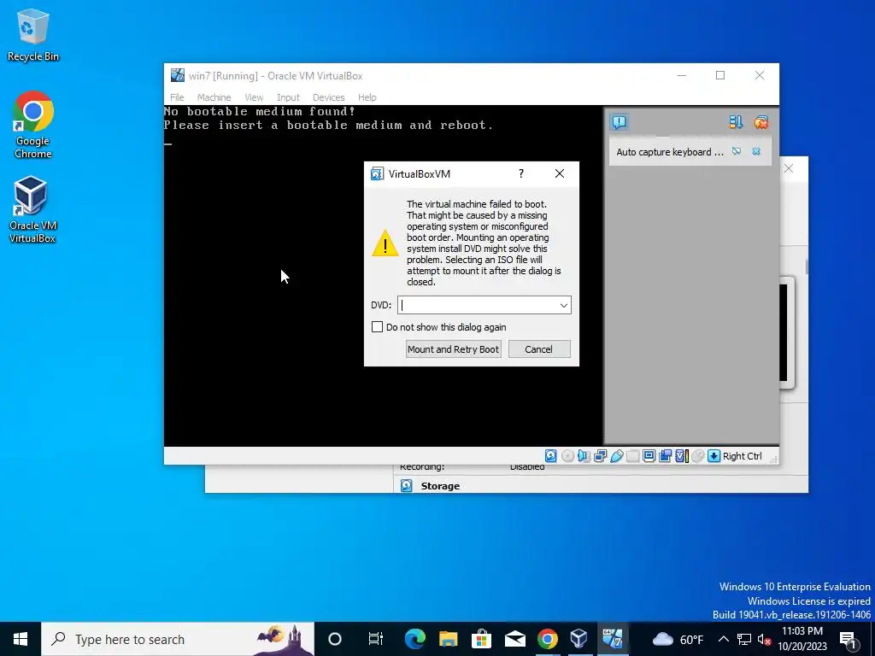The height and width of the screenshot is (656, 875).
Task: Click the taskbar clock showing 11:03 PM
Action: [x=802, y=639]
